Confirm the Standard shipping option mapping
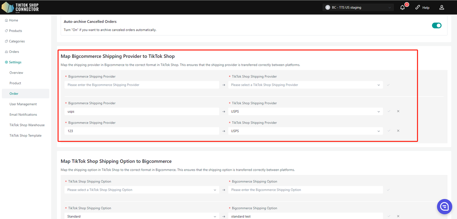Screen dimensions: 457x219 (x=389, y=216)
